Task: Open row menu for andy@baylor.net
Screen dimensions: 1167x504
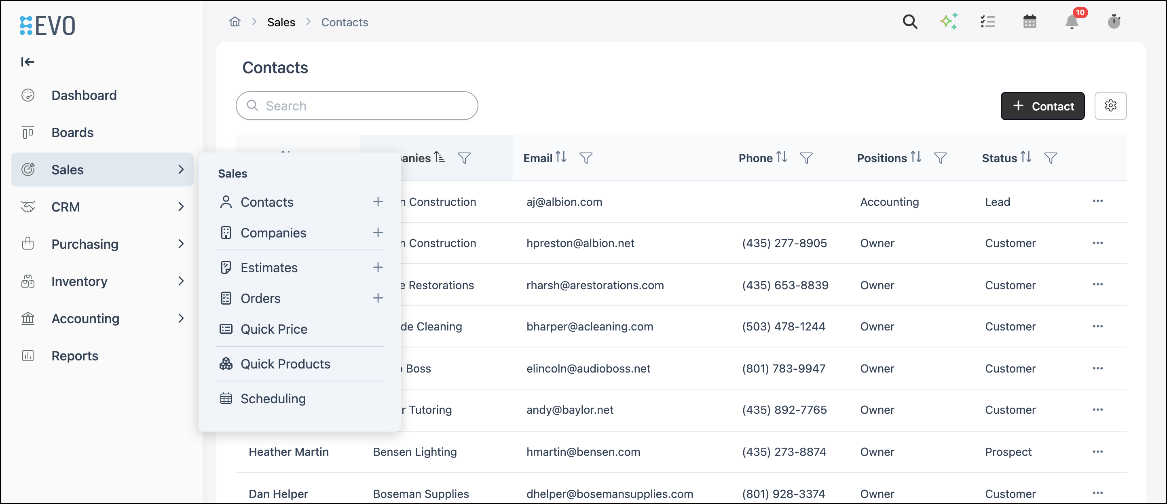Action: click(x=1097, y=409)
